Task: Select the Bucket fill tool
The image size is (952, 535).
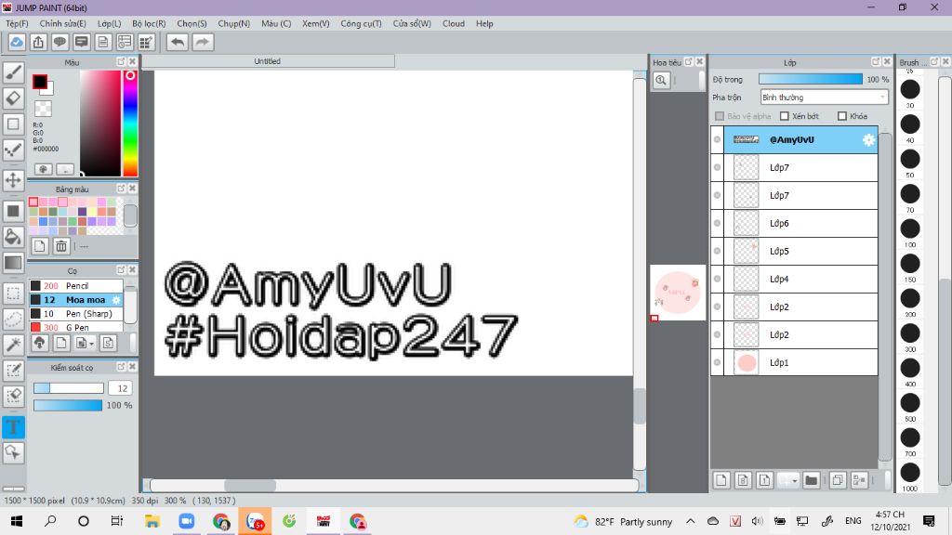Action: (13, 237)
